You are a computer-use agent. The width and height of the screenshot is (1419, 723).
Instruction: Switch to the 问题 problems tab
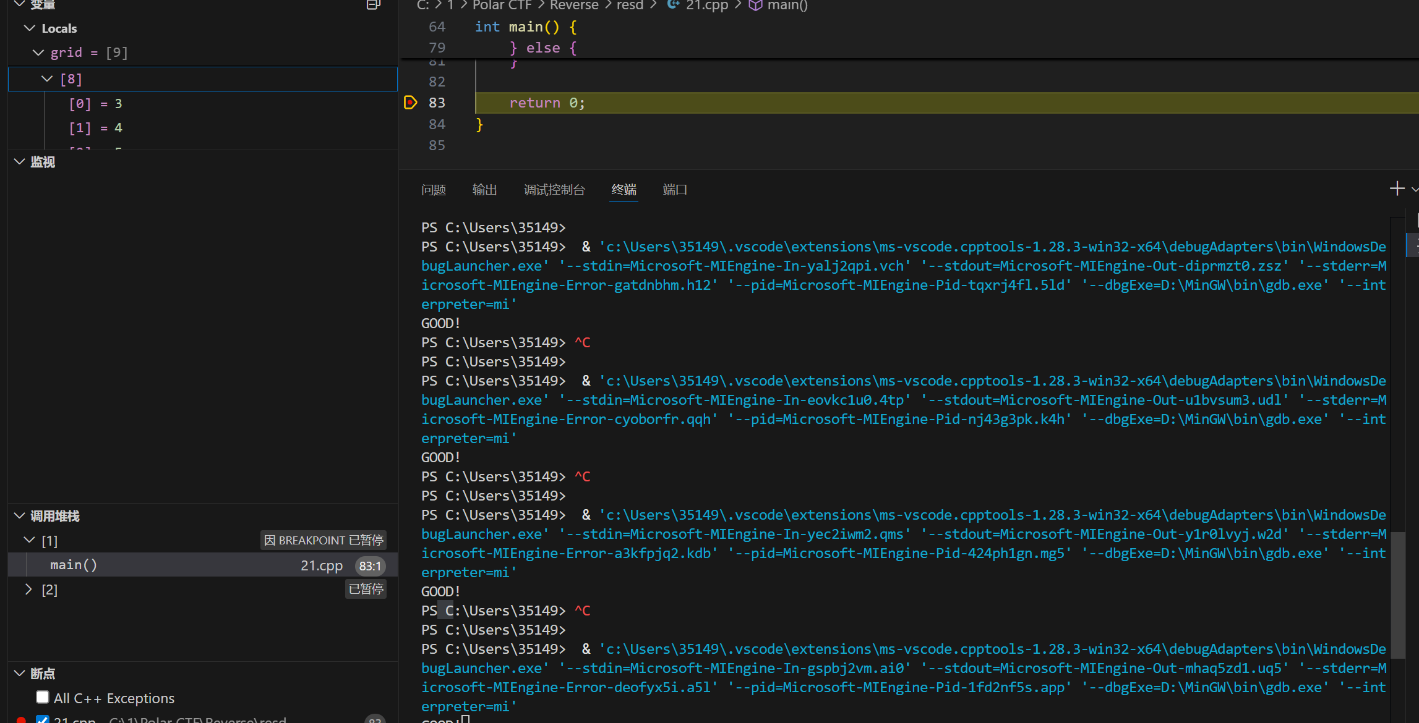click(x=433, y=190)
